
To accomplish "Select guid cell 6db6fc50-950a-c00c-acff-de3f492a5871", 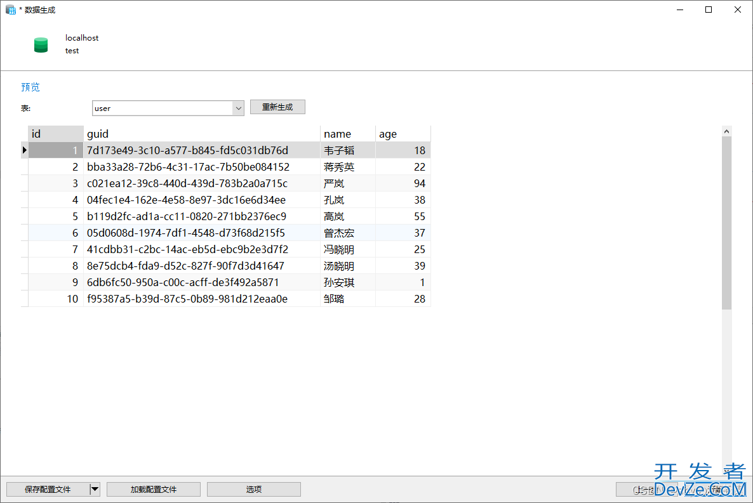I will pos(202,282).
